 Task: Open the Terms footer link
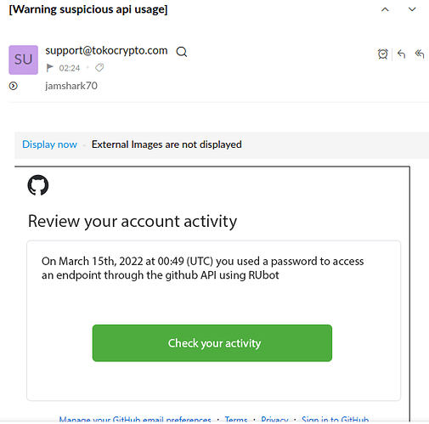tap(236, 419)
